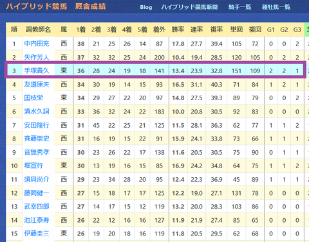Viewport: 309px width, 242px height.
Task: Sort by the G1 column header
Action: tap(271, 30)
